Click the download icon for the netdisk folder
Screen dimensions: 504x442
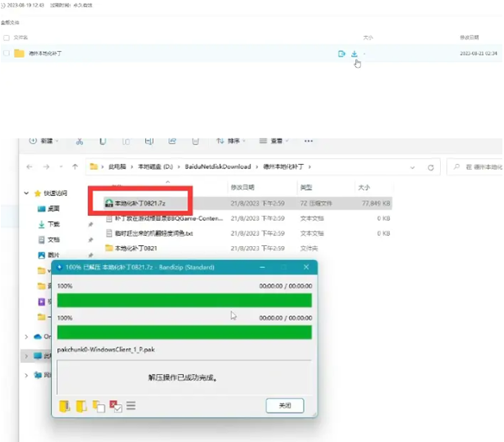[354, 54]
